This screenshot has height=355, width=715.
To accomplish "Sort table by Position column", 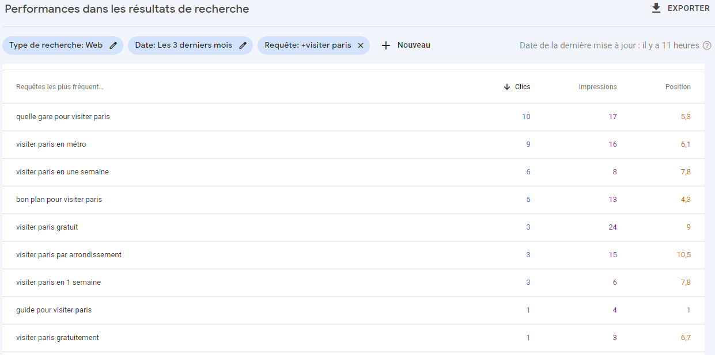I will pos(678,87).
